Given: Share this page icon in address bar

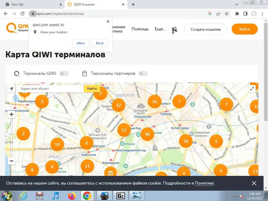Looking at the screenshot, I should pos(218,14).
